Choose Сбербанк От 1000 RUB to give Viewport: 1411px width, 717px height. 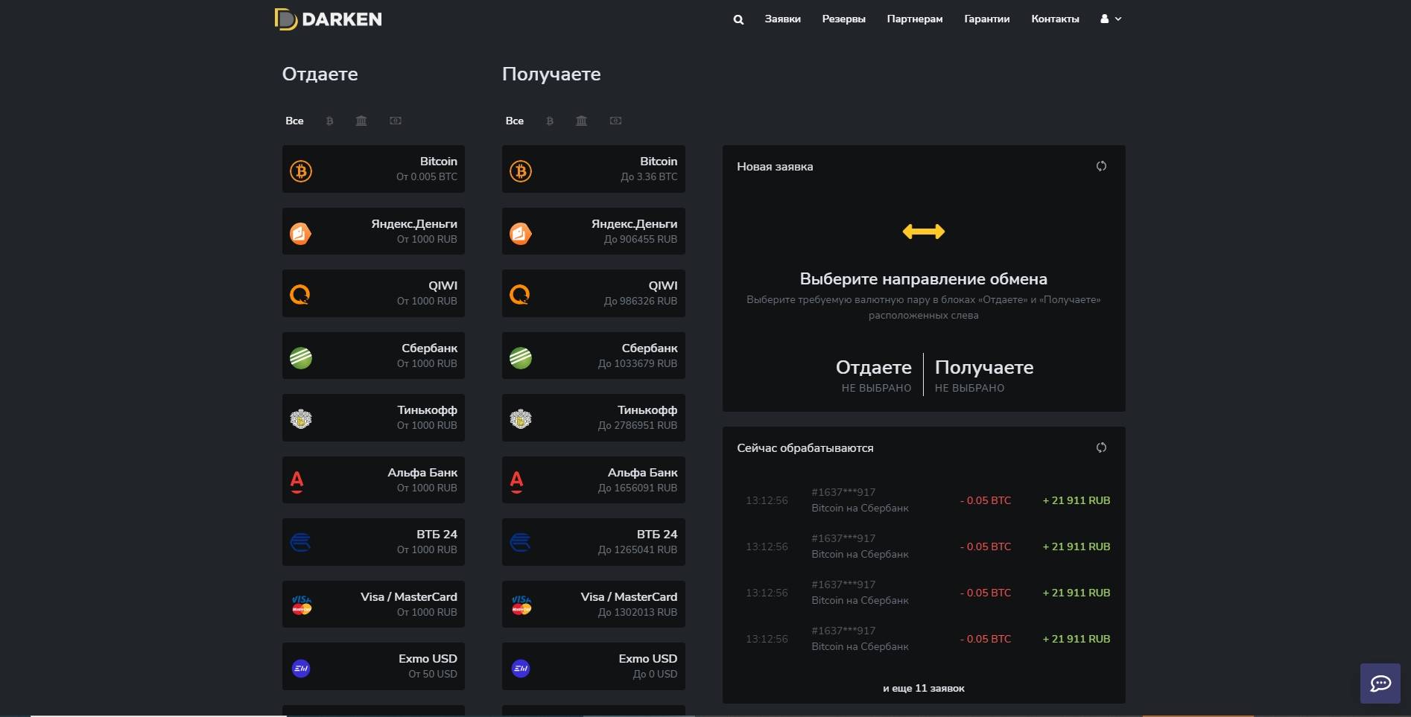[373, 356]
